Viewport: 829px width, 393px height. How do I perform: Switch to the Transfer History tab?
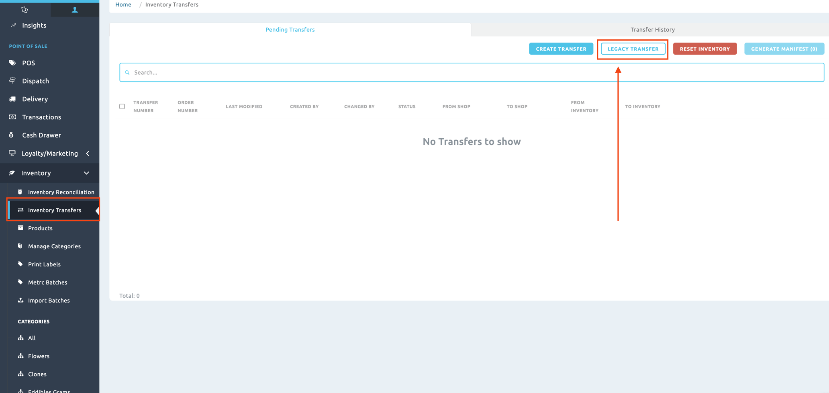(652, 29)
